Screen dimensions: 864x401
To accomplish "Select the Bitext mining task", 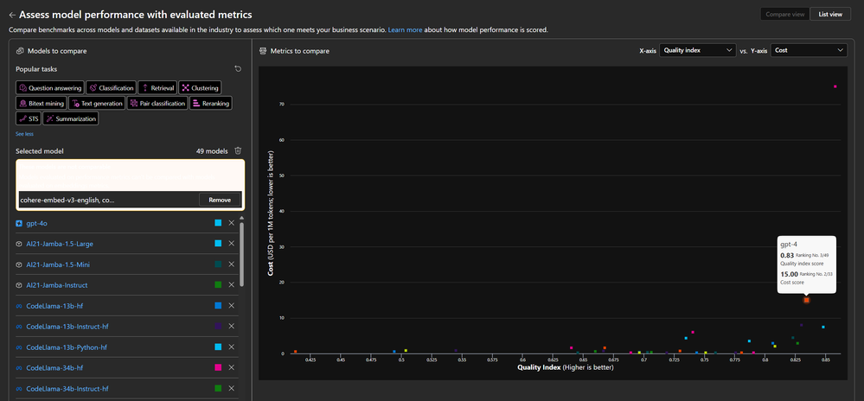I will [x=42, y=103].
